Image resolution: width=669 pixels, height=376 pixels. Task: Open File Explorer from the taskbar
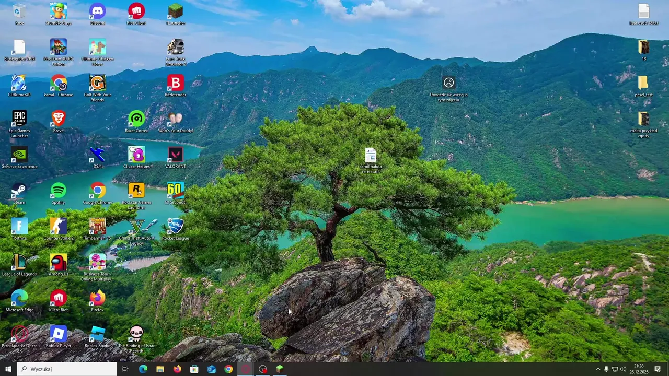(160, 369)
